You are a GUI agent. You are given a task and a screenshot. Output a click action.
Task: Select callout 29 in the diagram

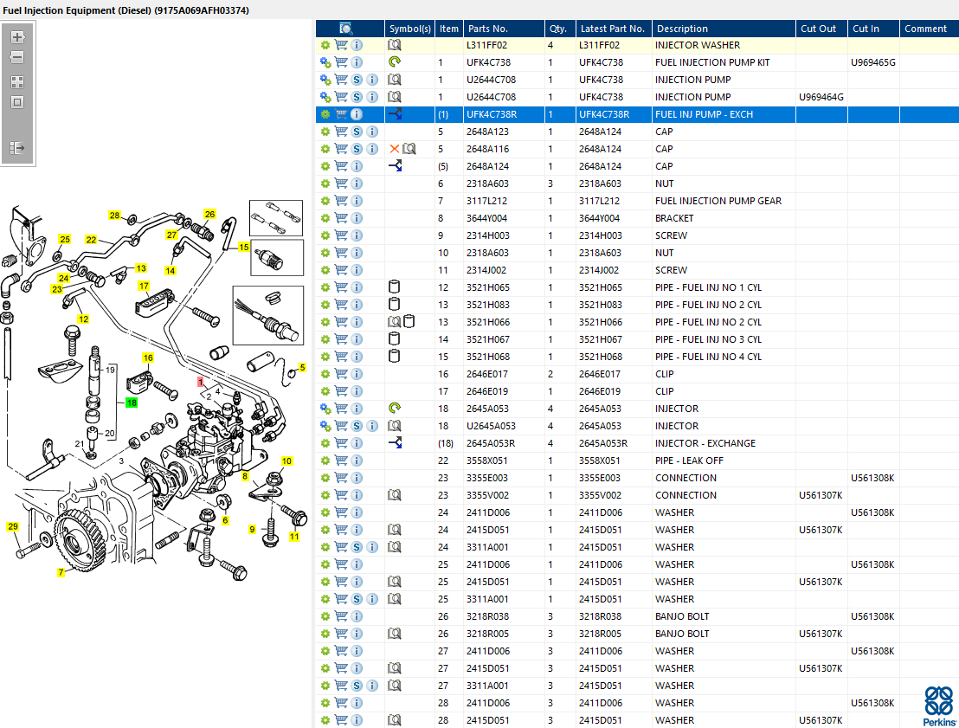pos(13,526)
